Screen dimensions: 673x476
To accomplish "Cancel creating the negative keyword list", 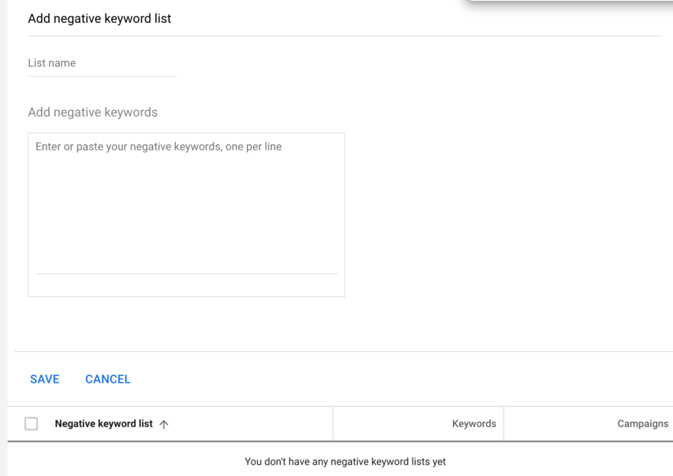I will coord(107,379).
